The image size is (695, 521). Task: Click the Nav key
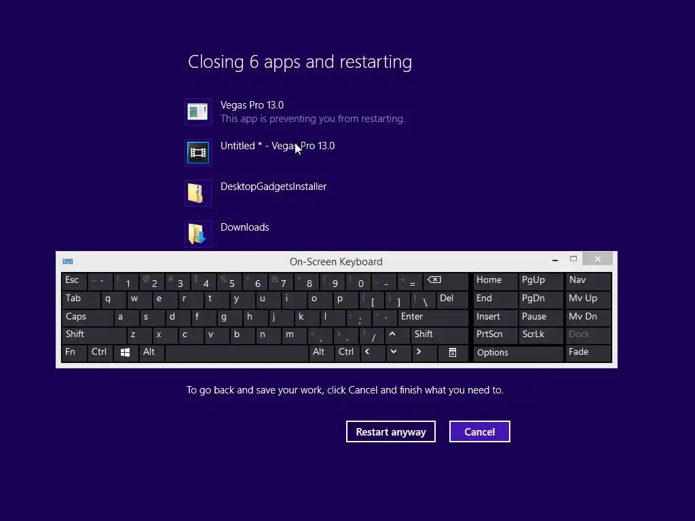588,282
